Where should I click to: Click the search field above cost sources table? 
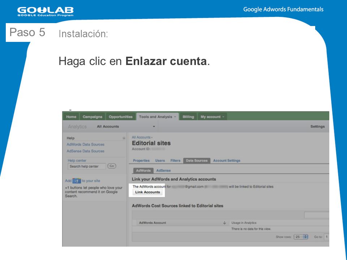[317, 215]
